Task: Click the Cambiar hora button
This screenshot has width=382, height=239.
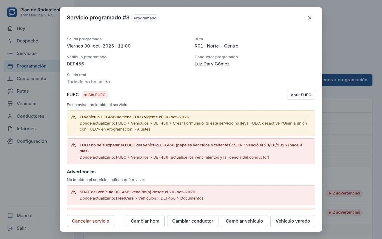Action: click(x=145, y=221)
